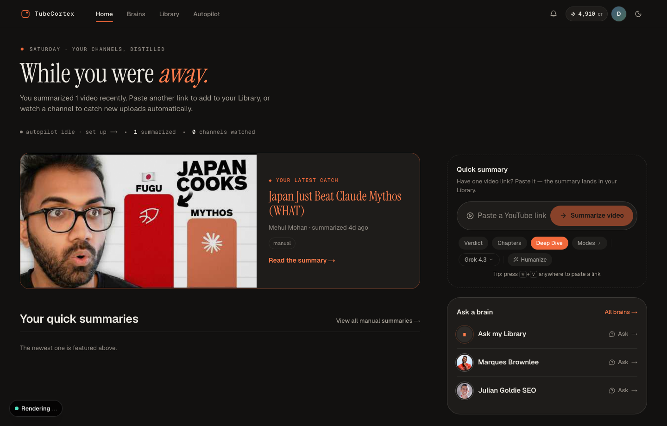Open the user avatar D menu
This screenshot has height=426, width=667.
[x=619, y=14]
